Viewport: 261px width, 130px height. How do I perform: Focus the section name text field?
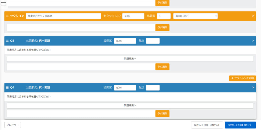(63, 16)
